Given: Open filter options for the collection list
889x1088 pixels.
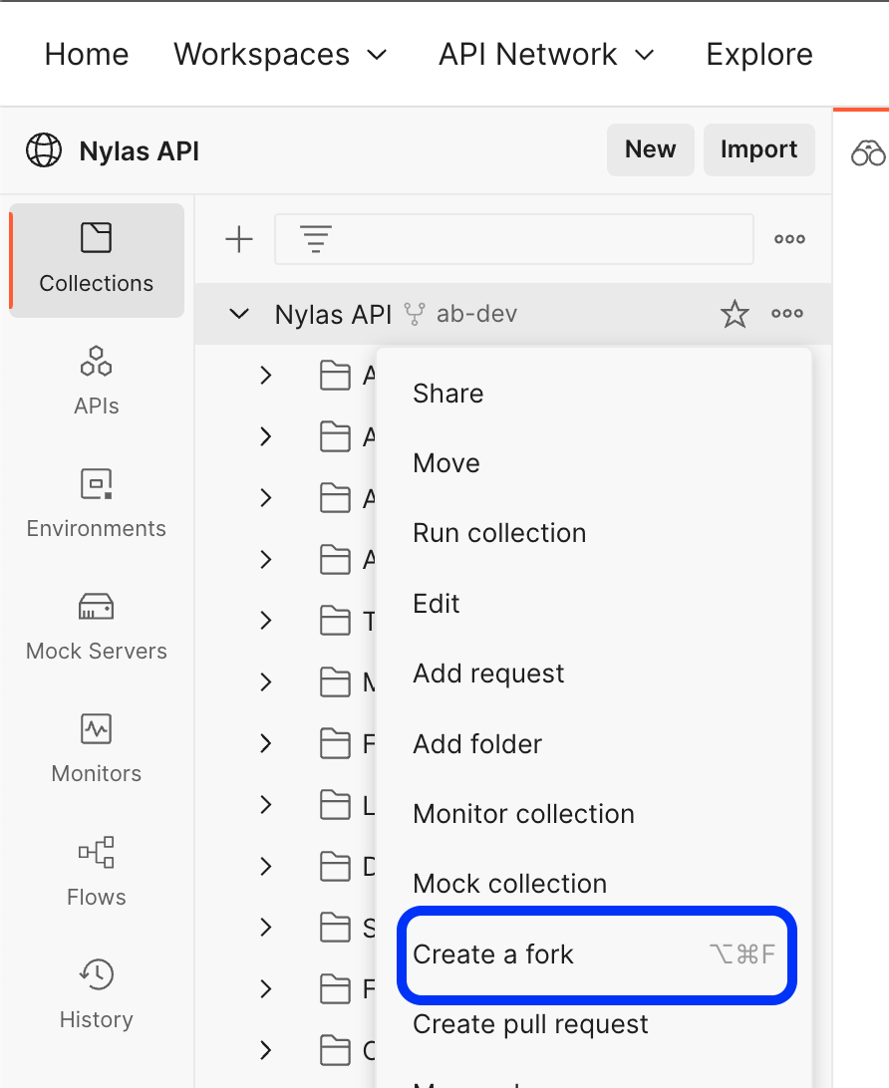Looking at the screenshot, I should (315, 238).
